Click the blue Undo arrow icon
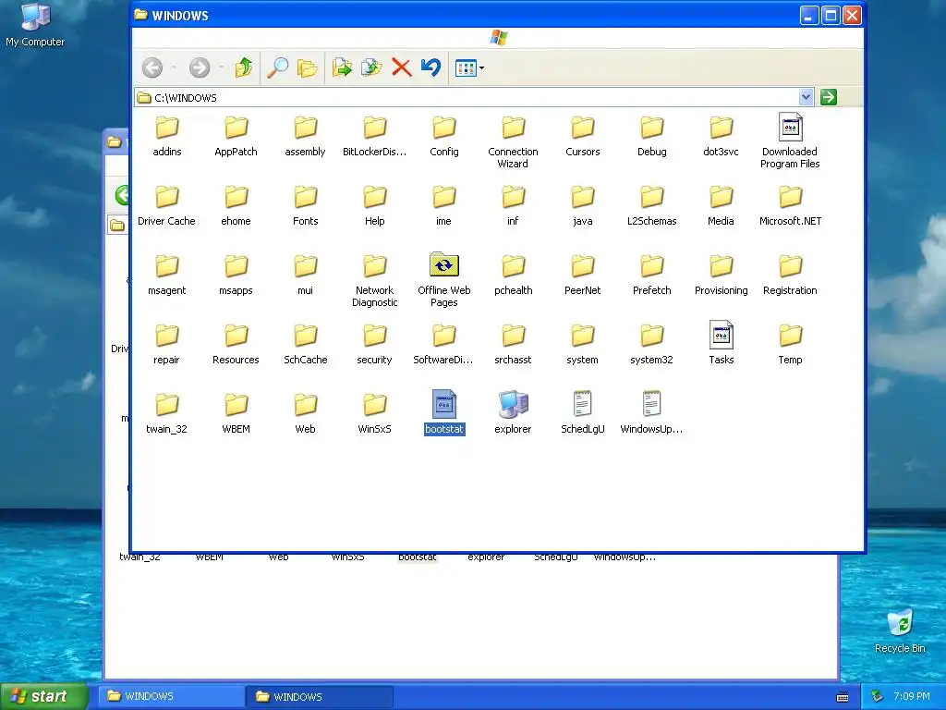This screenshot has width=946, height=710. pos(431,67)
